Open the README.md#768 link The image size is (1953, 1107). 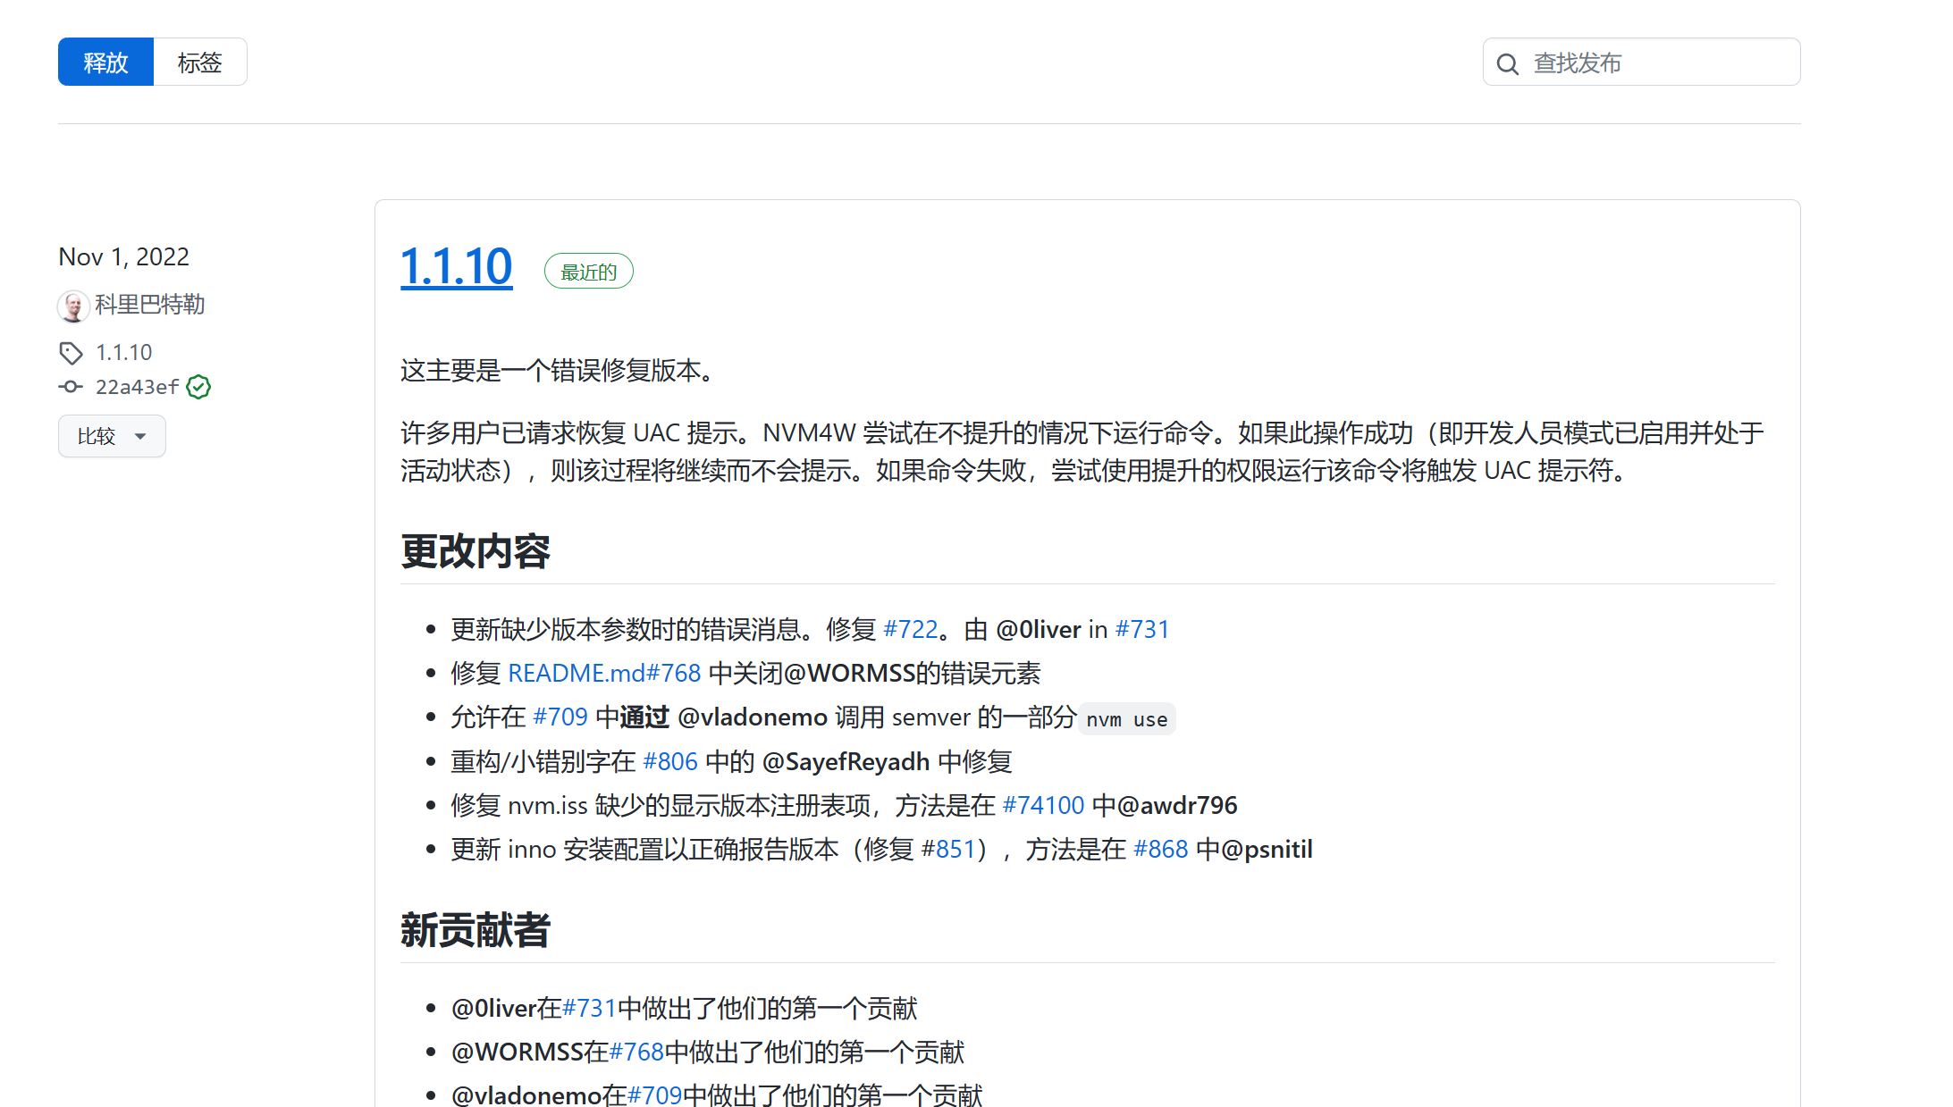tap(604, 674)
